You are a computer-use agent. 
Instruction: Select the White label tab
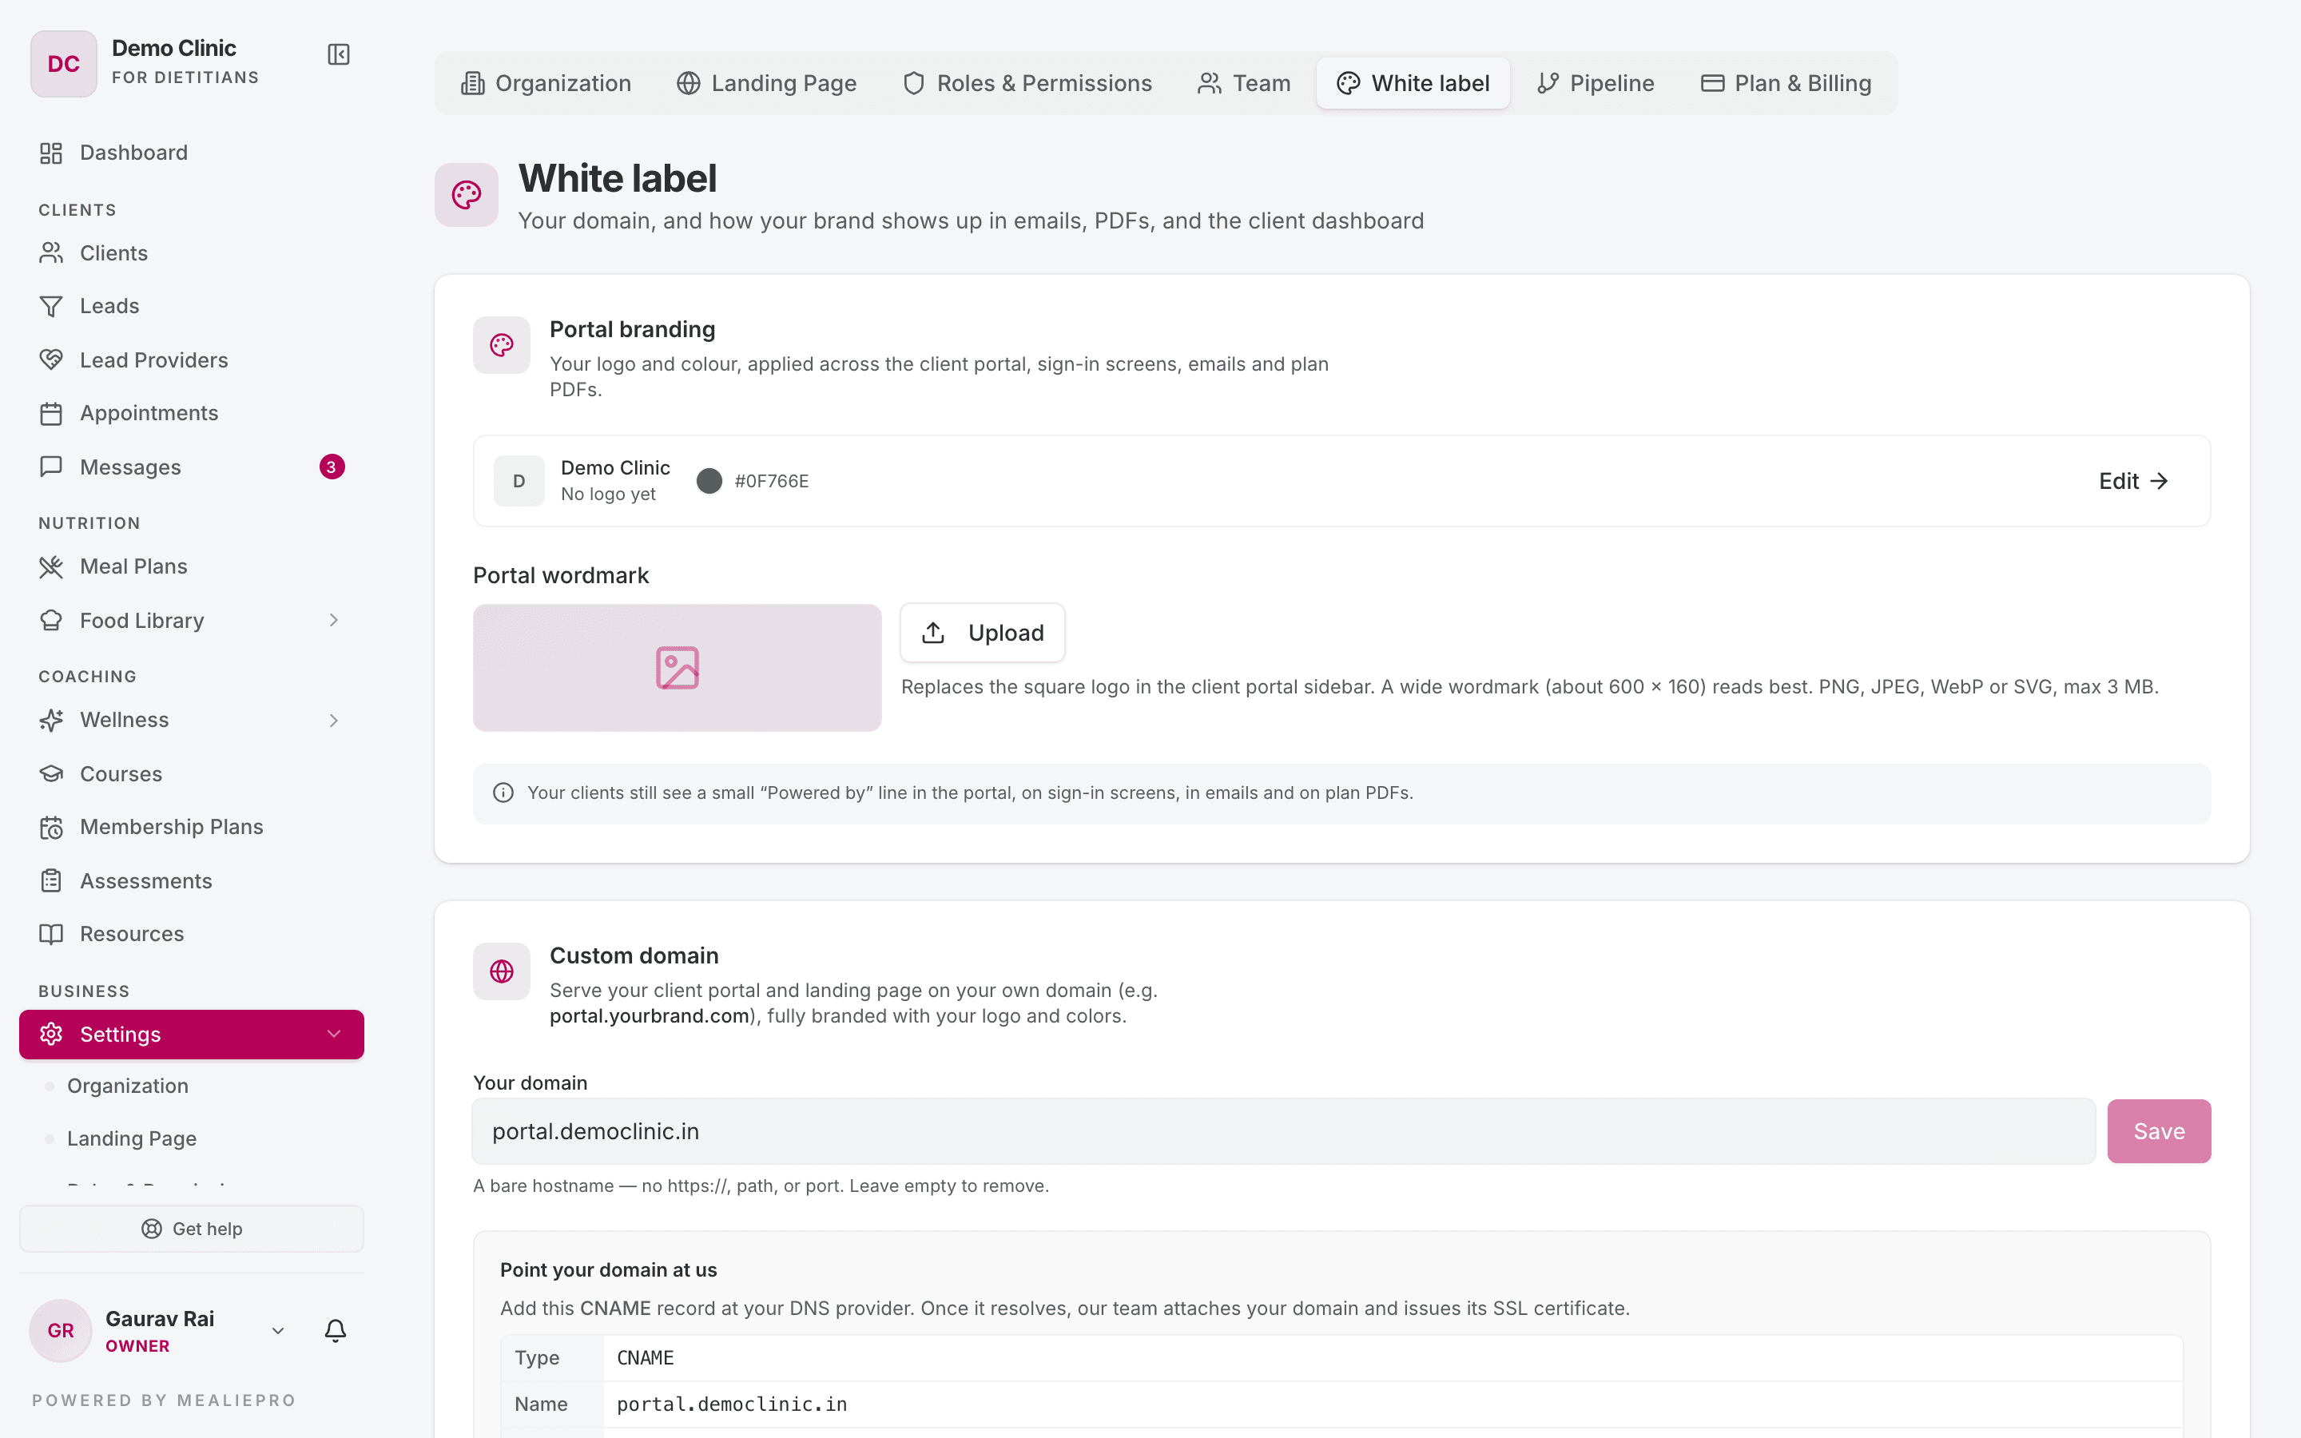[x=1413, y=83]
